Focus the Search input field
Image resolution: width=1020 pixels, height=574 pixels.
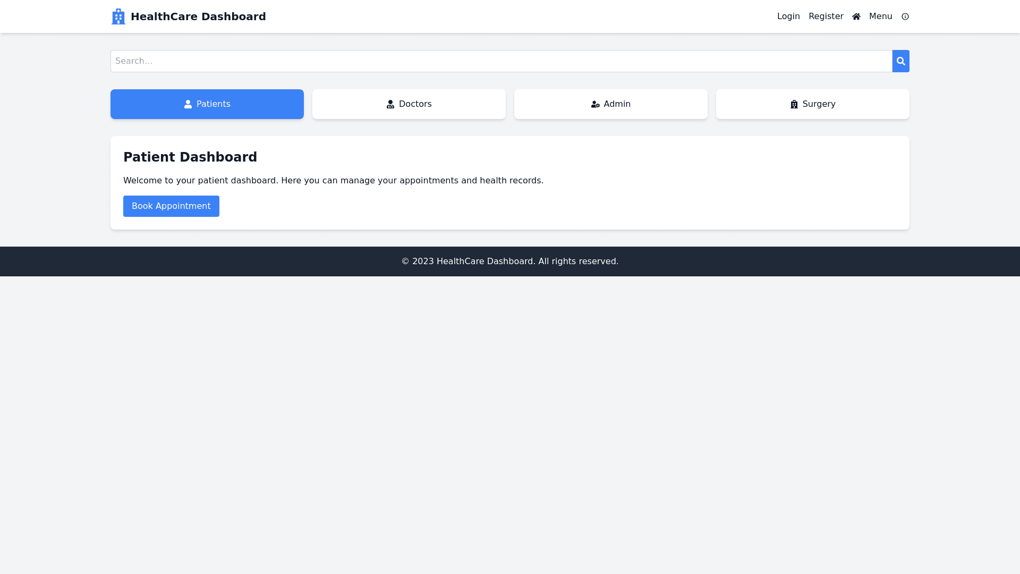click(501, 61)
